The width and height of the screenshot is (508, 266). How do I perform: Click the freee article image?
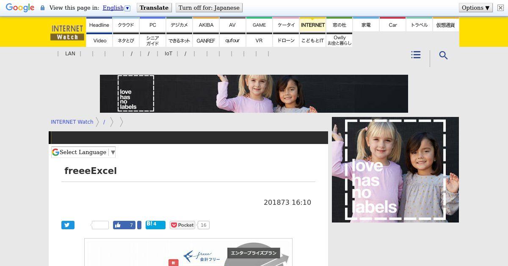188,252
